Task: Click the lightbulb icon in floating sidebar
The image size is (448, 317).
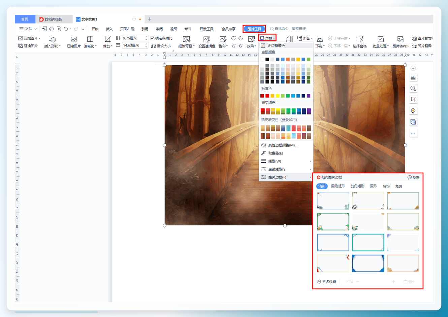Action: [x=413, y=111]
